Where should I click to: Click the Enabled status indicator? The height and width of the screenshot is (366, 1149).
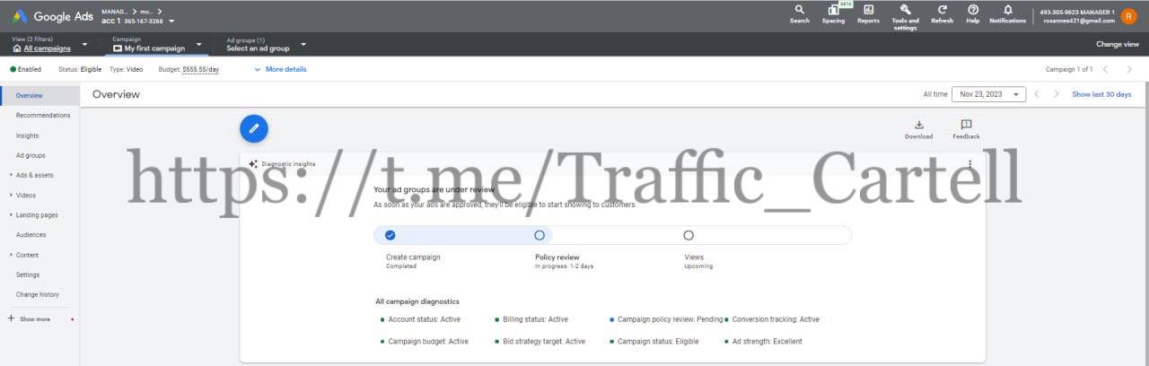[26, 69]
